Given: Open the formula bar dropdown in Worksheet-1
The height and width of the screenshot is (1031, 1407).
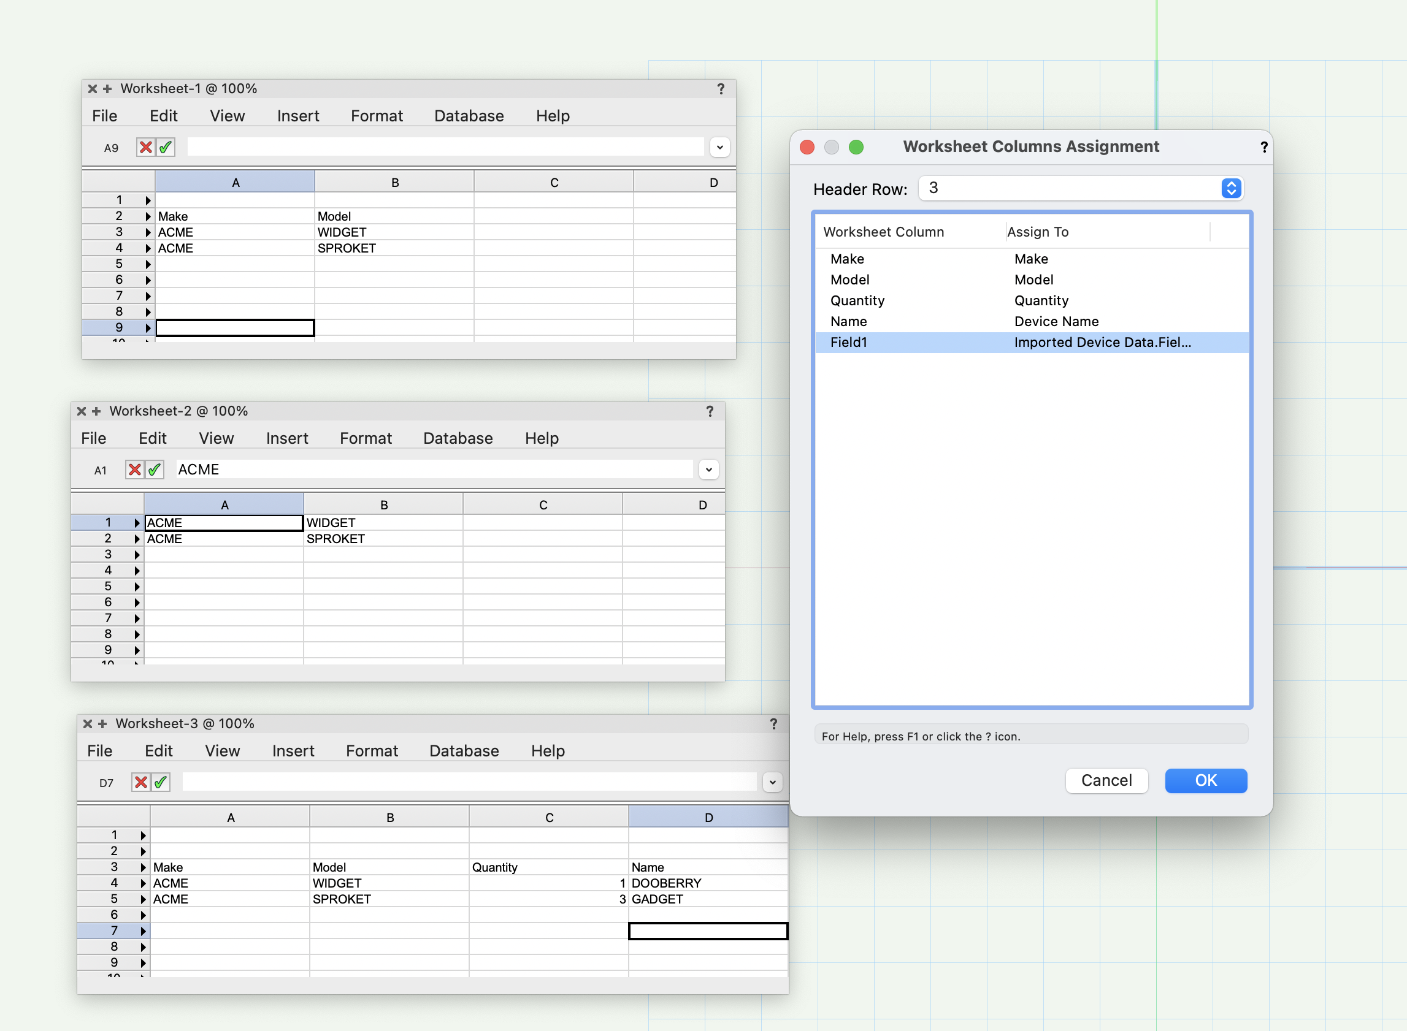Looking at the screenshot, I should (x=719, y=147).
